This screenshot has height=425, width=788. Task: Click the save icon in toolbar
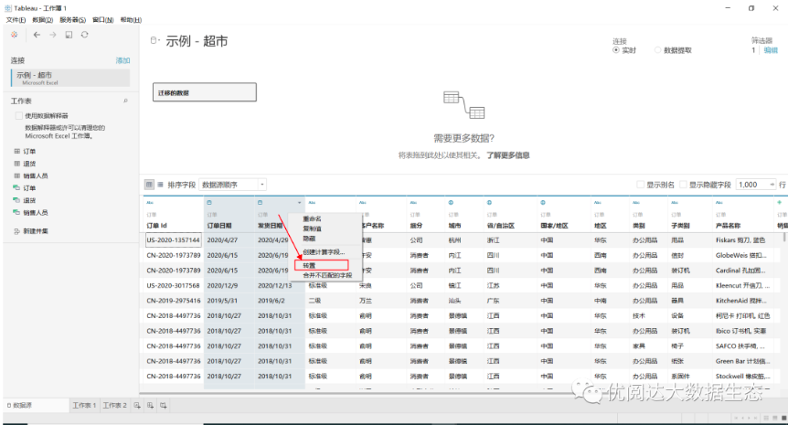point(69,34)
